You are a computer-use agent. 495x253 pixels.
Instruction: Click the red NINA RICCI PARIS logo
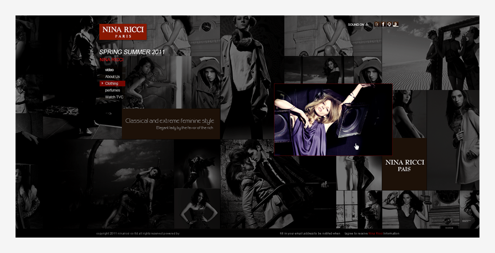coord(123,32)
